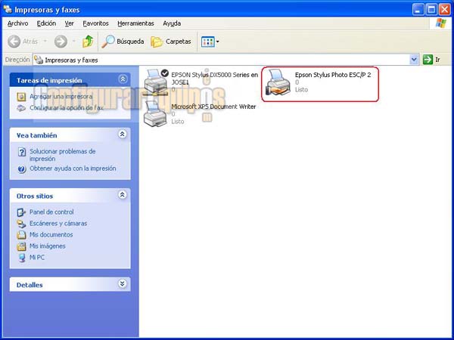The height and width of the screenshot is (340, 454).
Task: Click the Mi PC computer icon
Action: [x=22, y=258]
